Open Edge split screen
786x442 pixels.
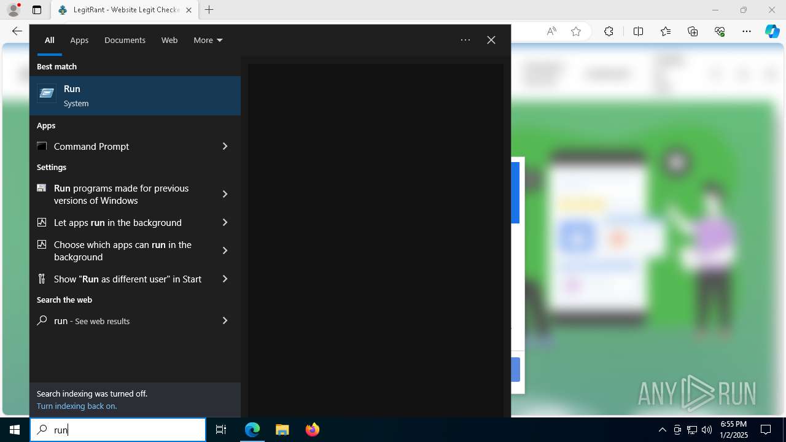(x=638, y=31)
